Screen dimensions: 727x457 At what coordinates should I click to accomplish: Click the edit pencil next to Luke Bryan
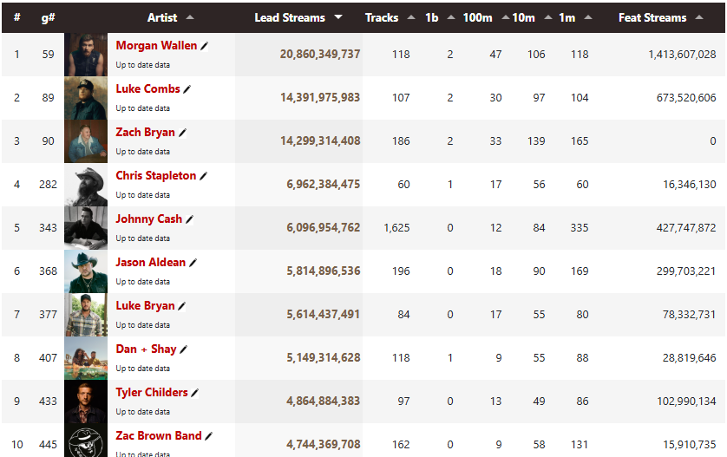[x=182, y=306]
